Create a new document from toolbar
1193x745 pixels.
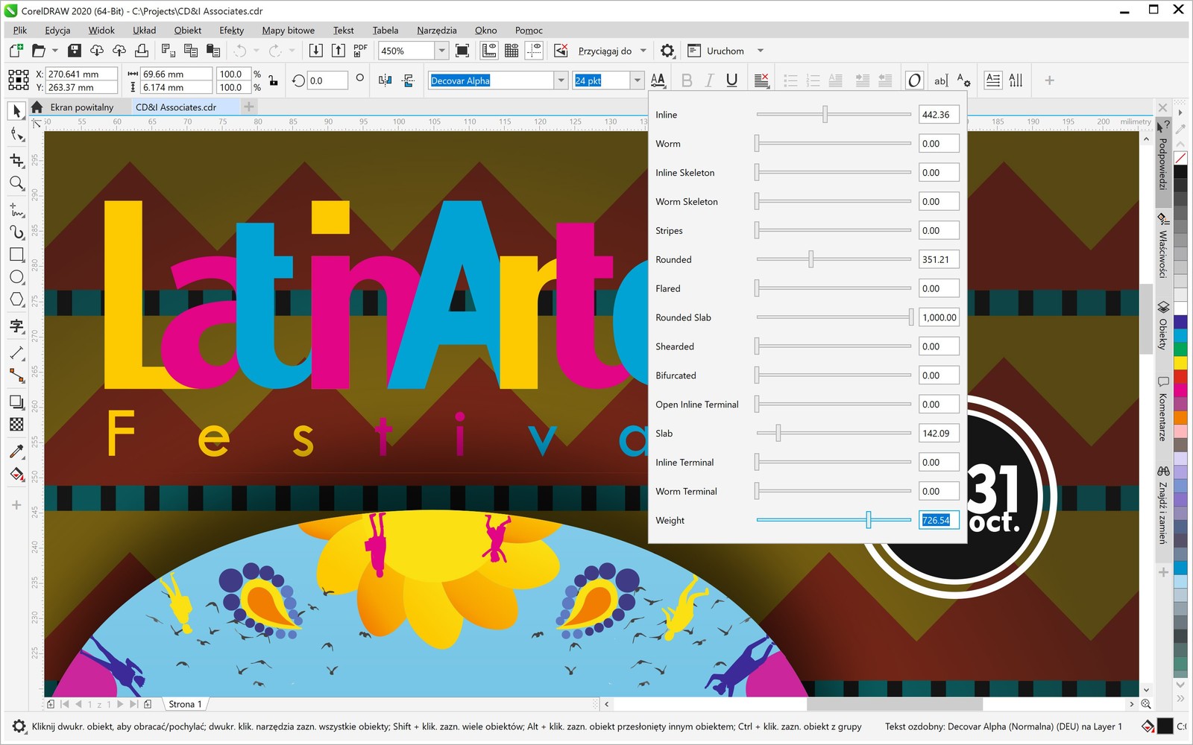click(16, 51)
